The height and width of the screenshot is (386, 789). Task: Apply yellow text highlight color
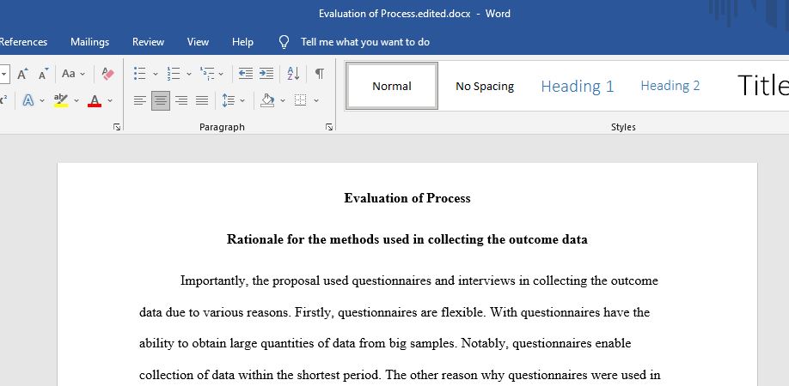(x=61, y=100)
